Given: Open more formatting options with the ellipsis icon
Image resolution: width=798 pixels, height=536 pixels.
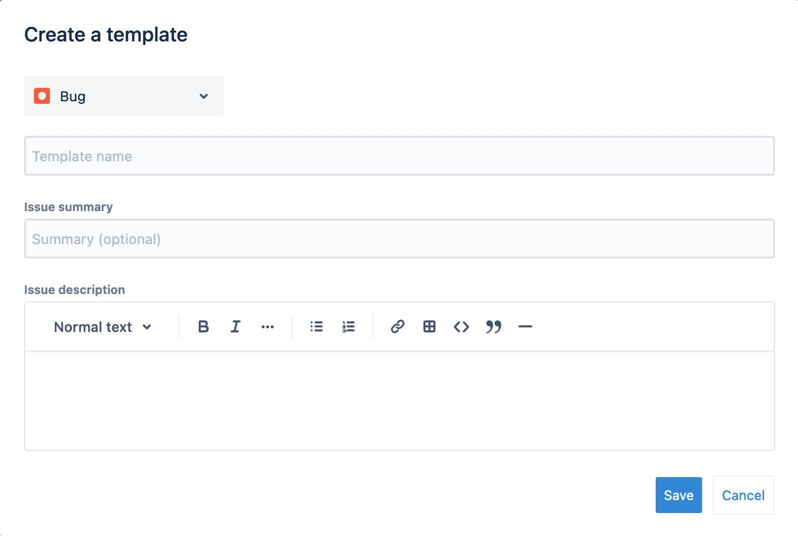Looking at the screenshot, I should coord(268,327).
